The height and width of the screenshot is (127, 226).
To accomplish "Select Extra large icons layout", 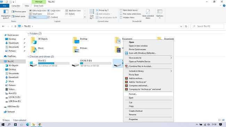I will tap(38, 10).
